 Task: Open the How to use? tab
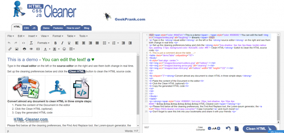pos(73,28)
